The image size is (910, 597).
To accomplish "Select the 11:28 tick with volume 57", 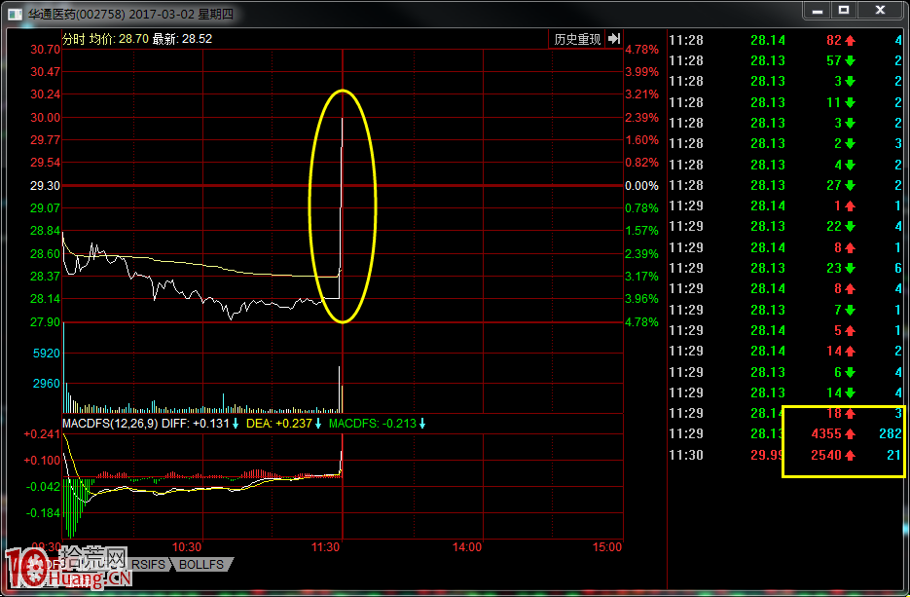I will pos(785,60).
